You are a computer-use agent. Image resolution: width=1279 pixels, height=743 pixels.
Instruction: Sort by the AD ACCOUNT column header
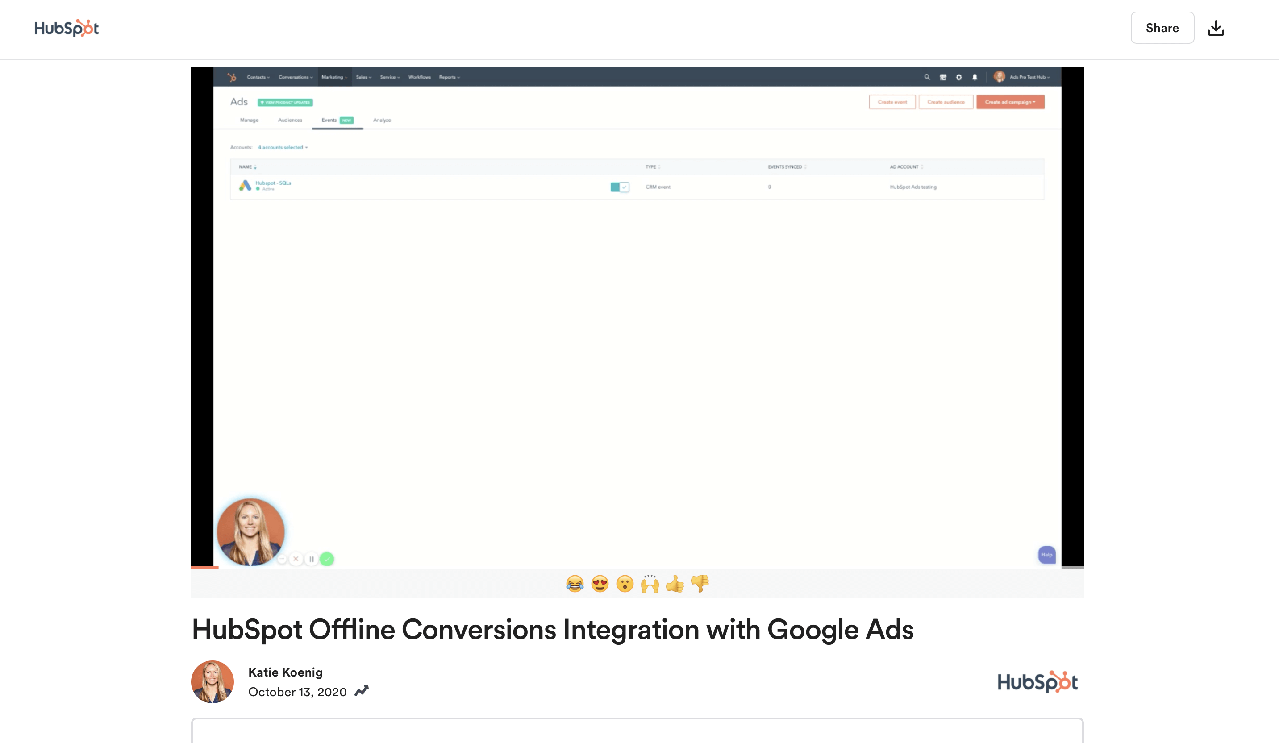coord(907,167)
